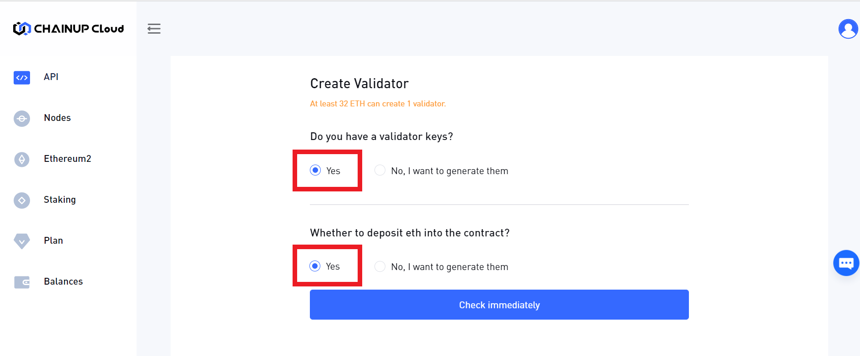The width and height of the screenshot is (860, 356).
Task: Open the Plan menu item
Action: [53, 241]
